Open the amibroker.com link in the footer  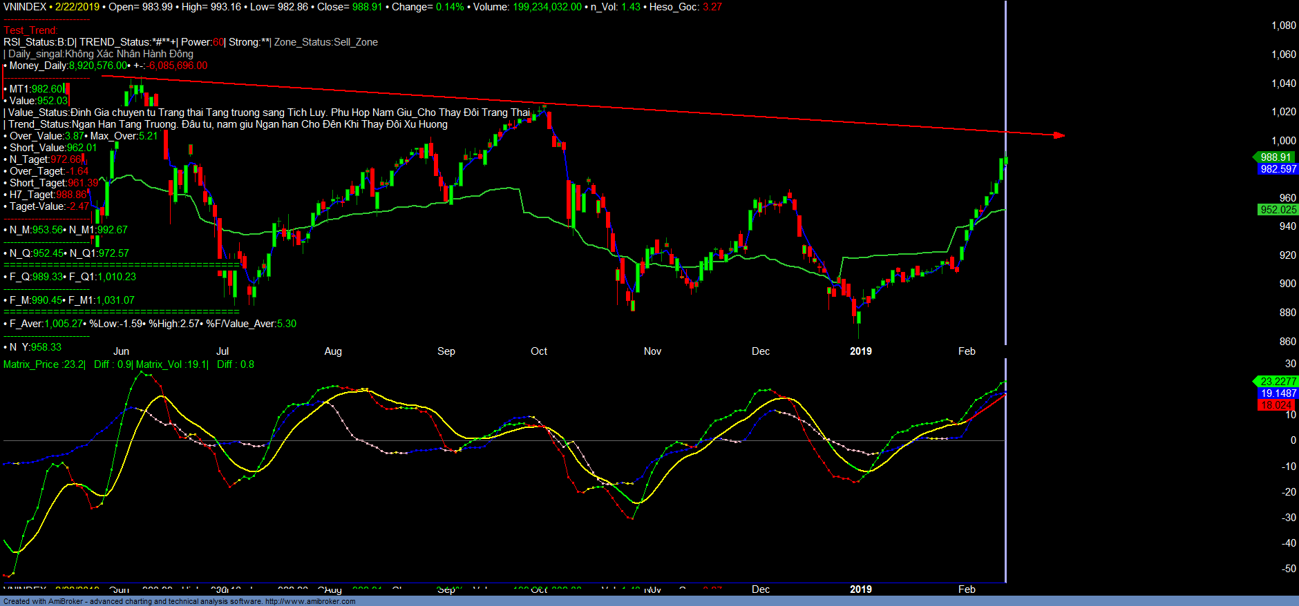(x=310, y=601)
